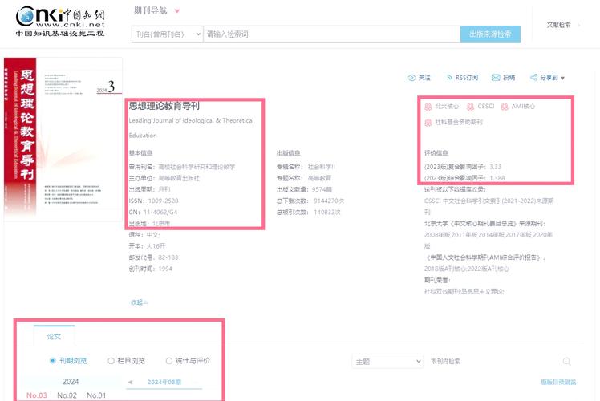Expand the 分享到 dropdown arrow
600x401 pixels.
[563, 78]
